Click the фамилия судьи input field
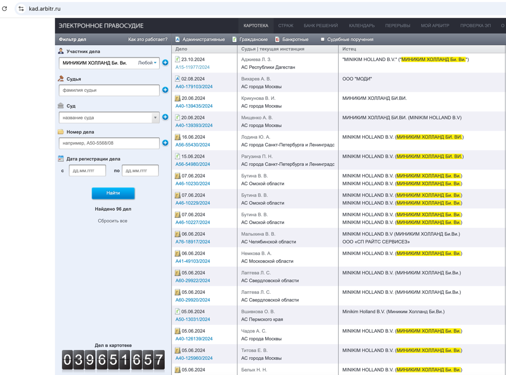The width and height of the screenshot is (506, 375). (x=109, y=90)
